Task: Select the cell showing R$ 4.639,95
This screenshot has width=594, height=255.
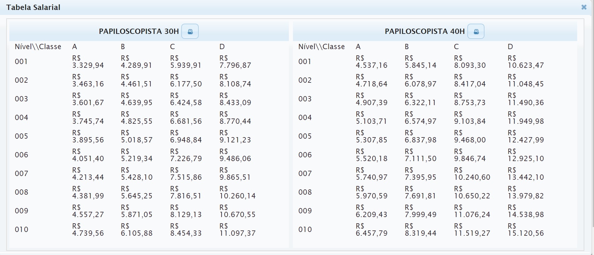Action: point(137,99)
